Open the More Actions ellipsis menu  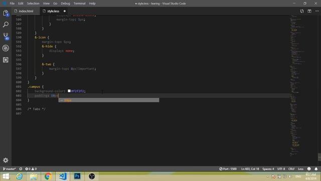(x=317, y=11)
